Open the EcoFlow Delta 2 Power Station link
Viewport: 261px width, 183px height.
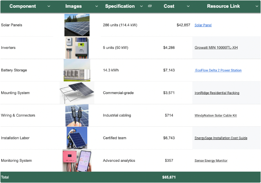point(218,70)
